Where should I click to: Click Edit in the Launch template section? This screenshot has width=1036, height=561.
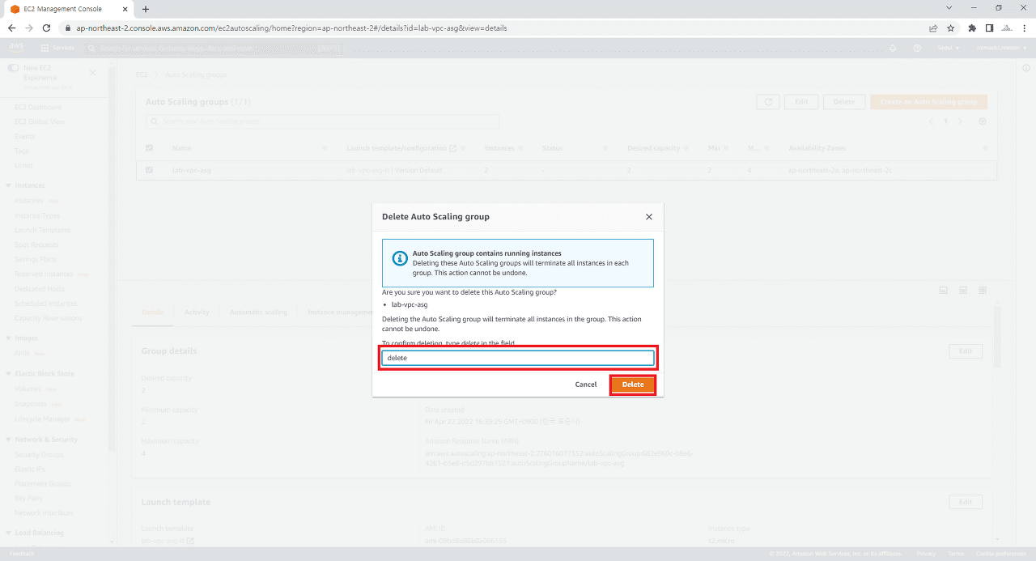[x=966, y=502]
